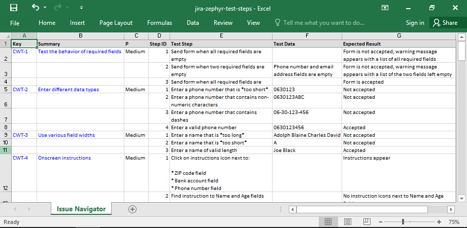This screenshot has width=467, height=228.
Task: Click the zoom in plus icon
Action: pos(440,222)
